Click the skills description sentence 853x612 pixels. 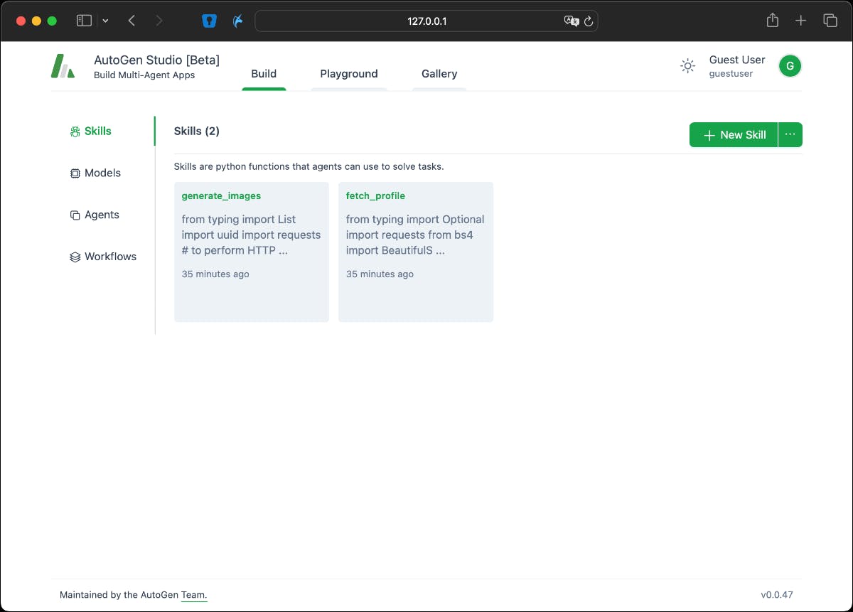tap(309, 167)
